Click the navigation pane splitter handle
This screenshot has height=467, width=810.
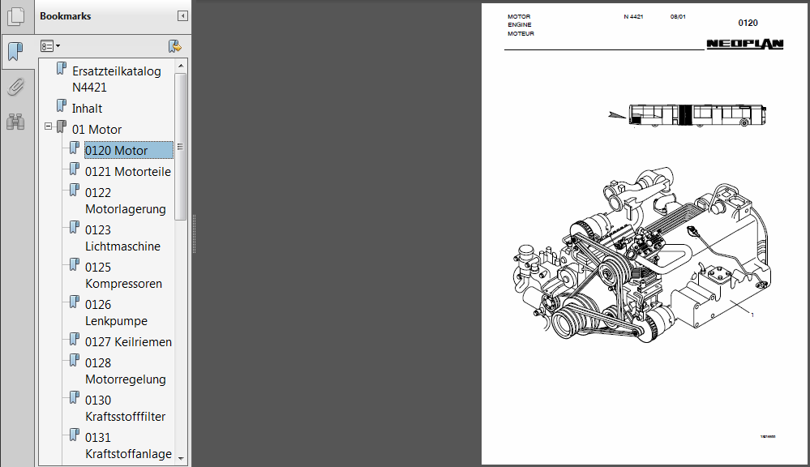[x=194, y=233]
